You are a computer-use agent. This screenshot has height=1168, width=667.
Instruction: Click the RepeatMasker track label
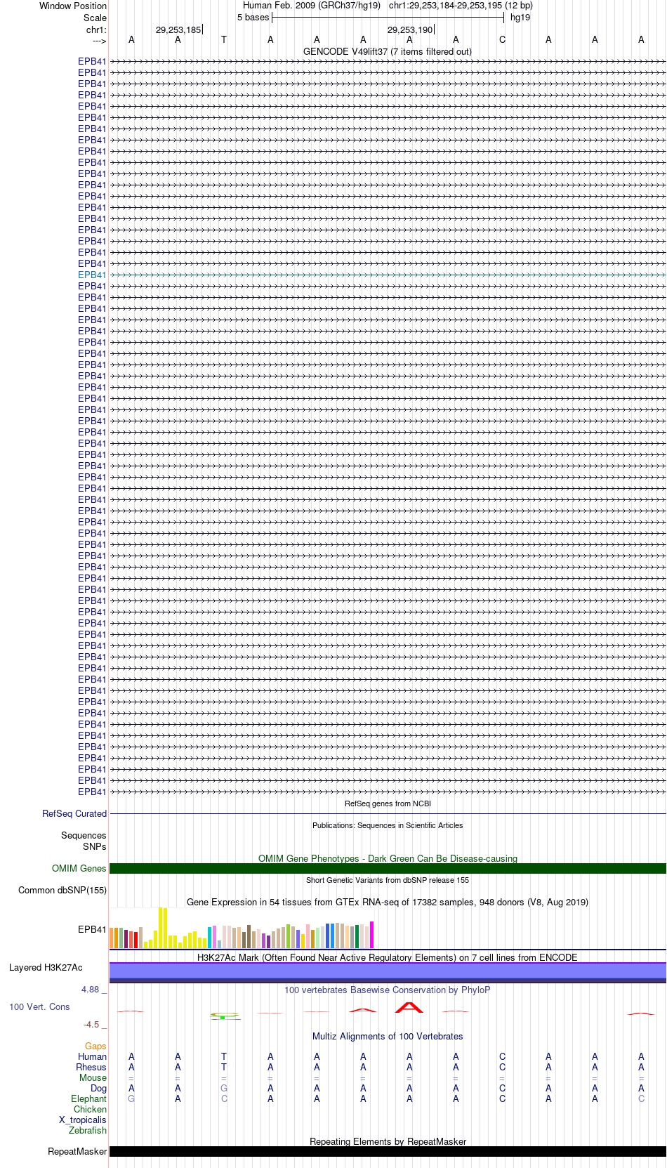[x=77, y=1151]
